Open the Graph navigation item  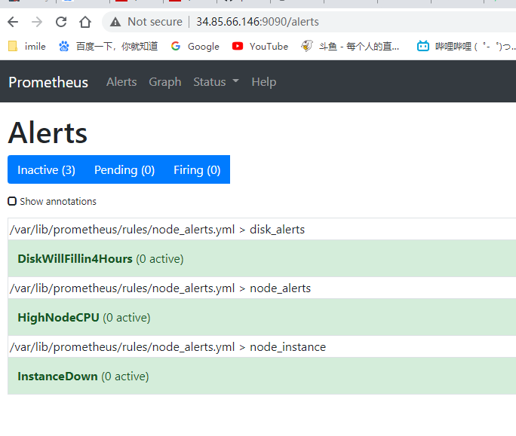165,82
